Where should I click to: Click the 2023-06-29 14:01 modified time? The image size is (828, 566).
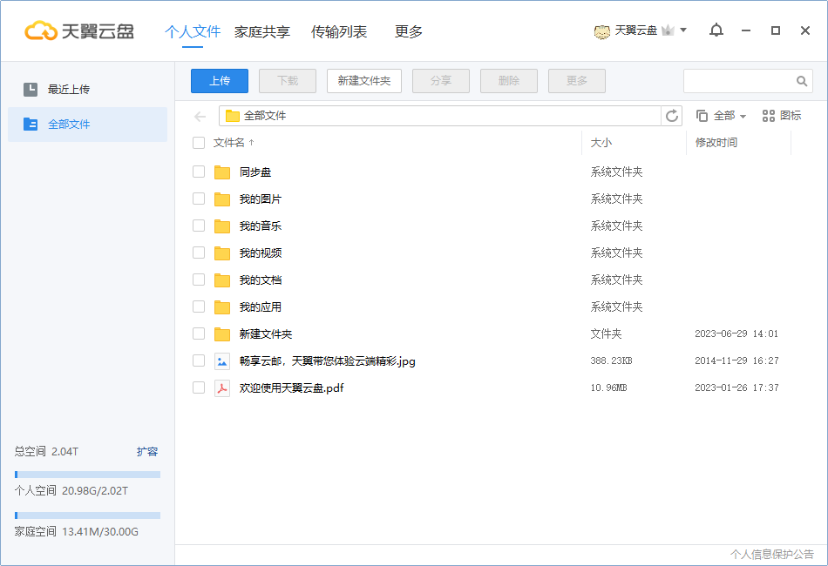click(x=736, y=334)
